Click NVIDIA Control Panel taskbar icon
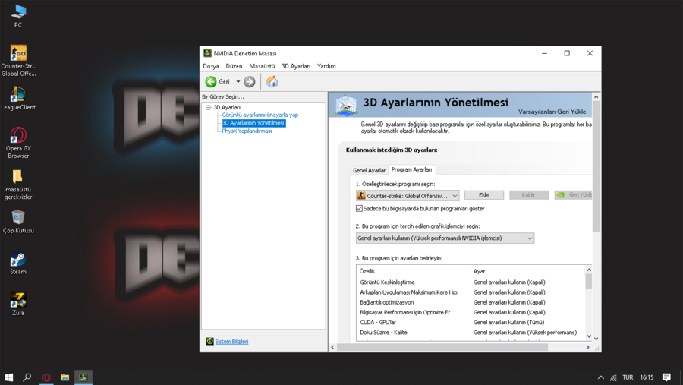Viewport: 683px width, 385px height. coord(83,377)
